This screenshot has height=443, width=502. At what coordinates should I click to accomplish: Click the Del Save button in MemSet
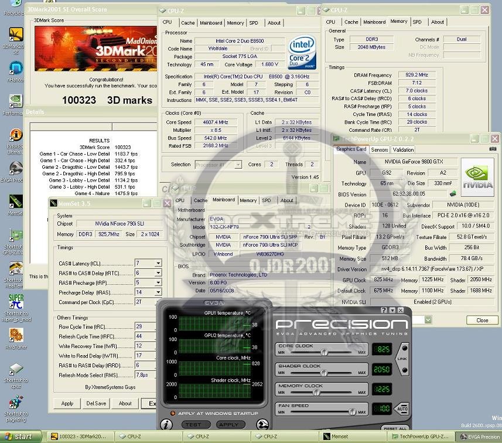tap(96, 403)
